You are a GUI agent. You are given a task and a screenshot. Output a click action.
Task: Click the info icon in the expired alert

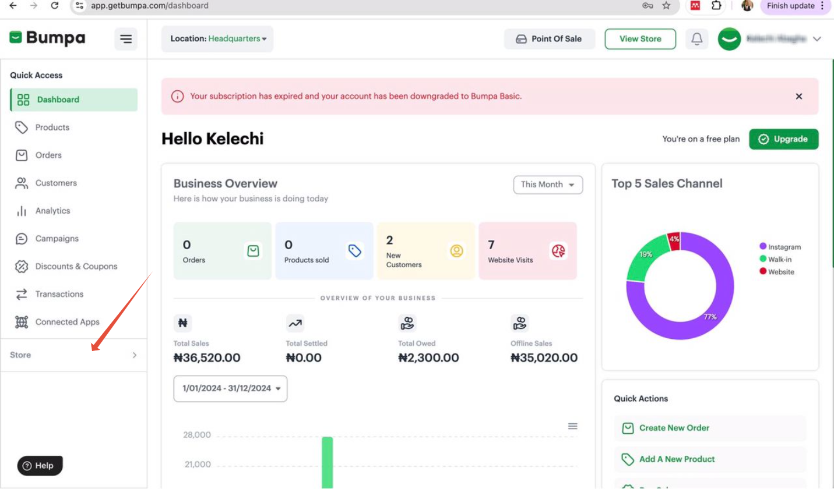(x=178, y=96)
